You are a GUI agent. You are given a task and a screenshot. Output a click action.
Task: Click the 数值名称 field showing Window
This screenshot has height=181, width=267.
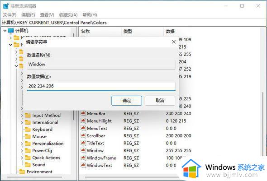pyautogui.click(x=101, y=65)
